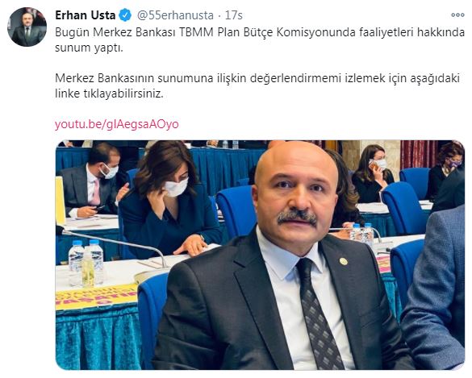This screenshot has height=378, width=472.
Task: Open the tweet's three-dot more options menu
Action: 457,15
